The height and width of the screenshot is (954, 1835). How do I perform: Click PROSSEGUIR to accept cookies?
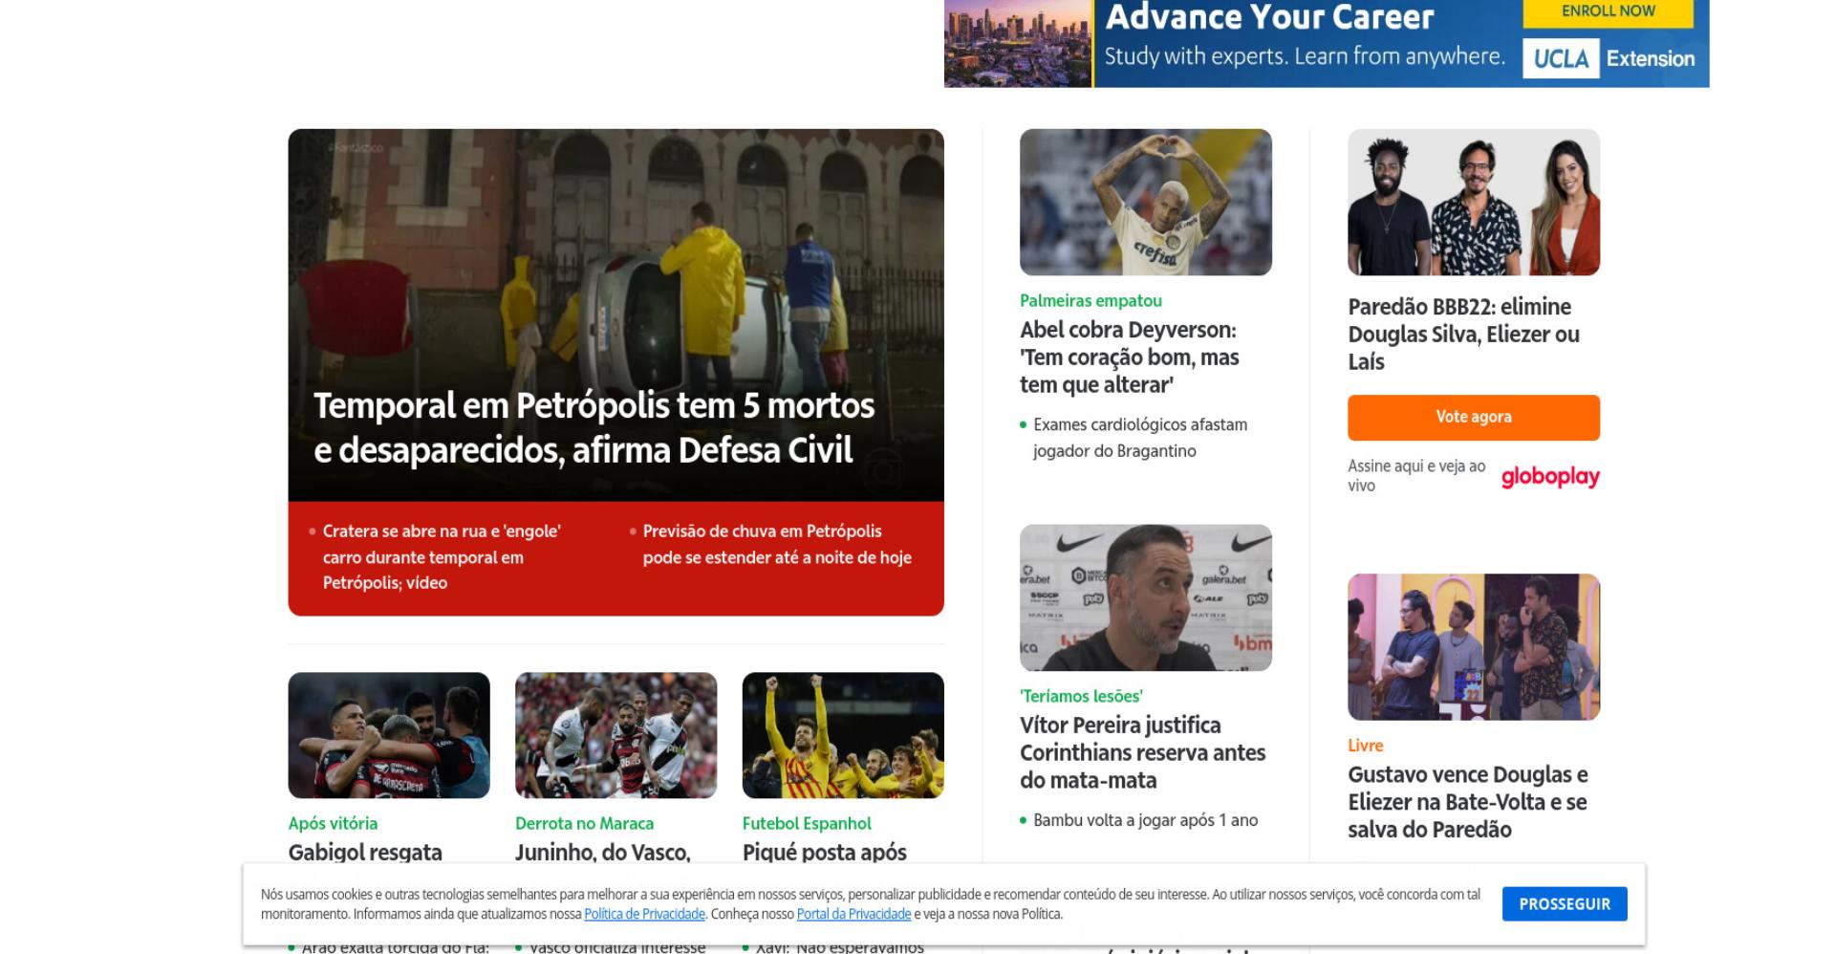(1565, 904)
